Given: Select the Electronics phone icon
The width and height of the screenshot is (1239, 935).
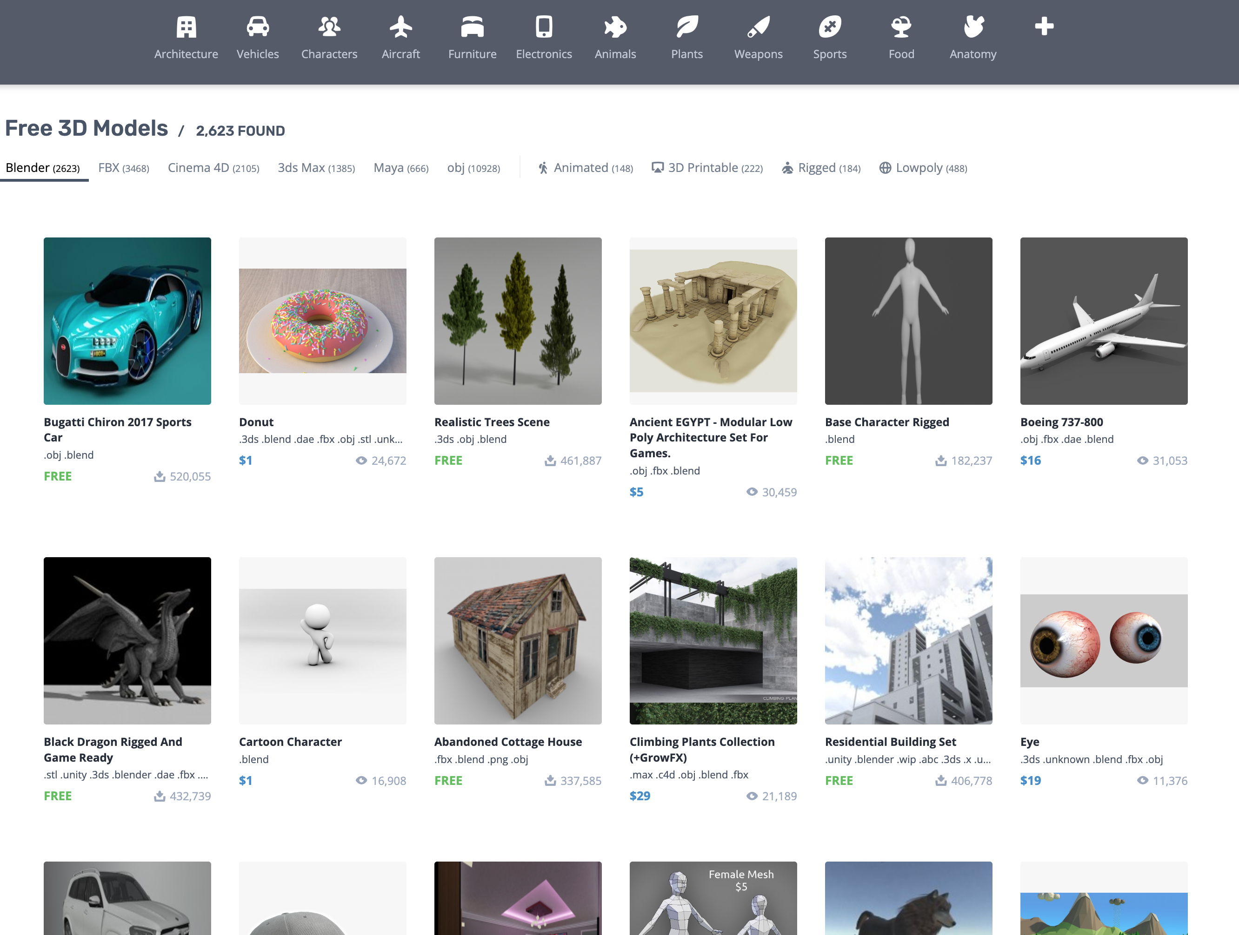Looking at the screenshot, I should [544, 27].
